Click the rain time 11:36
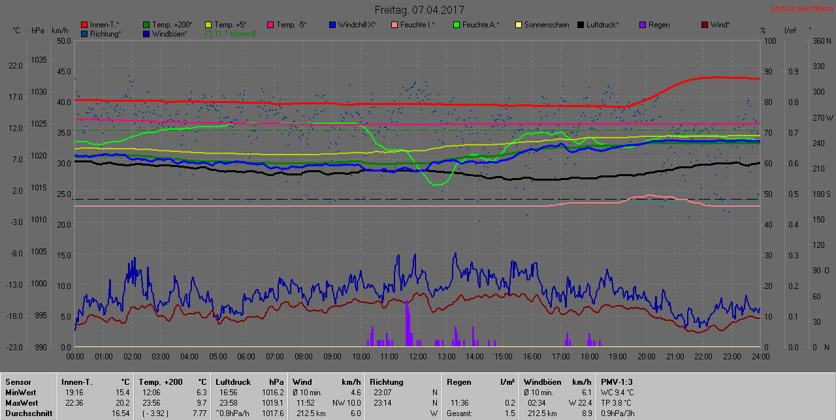 460,402
